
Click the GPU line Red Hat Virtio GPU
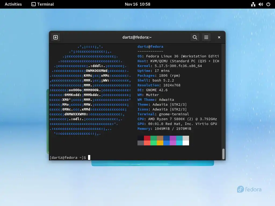[x=177, y=124]
